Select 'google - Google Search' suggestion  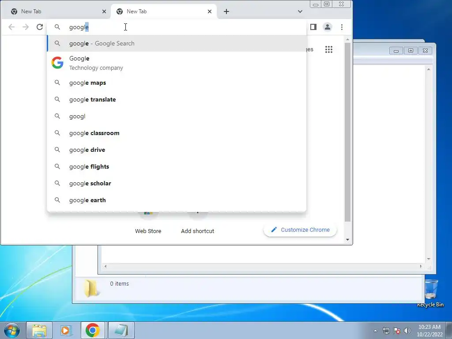click(177, 44)
